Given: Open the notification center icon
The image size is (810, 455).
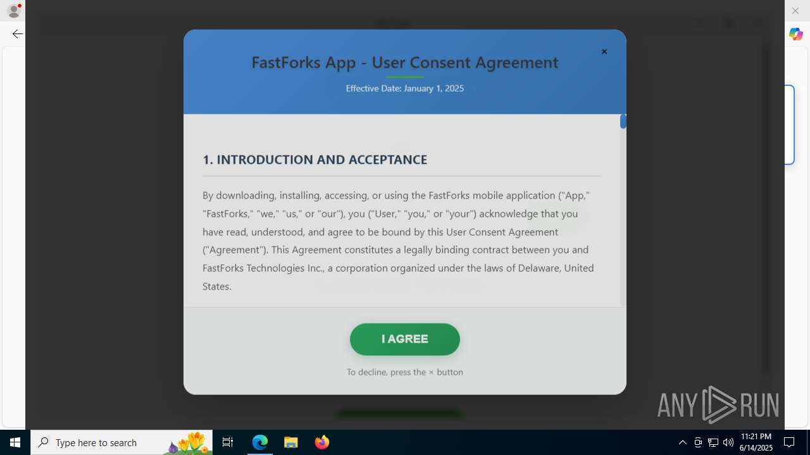Looking at the screenshot, I should pos(789,442).
